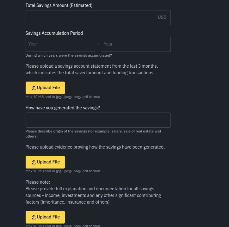Click 'Please upload evidence proving' instruction text
The height and width of the screenshot is (227, 229).
coord(95,147)
